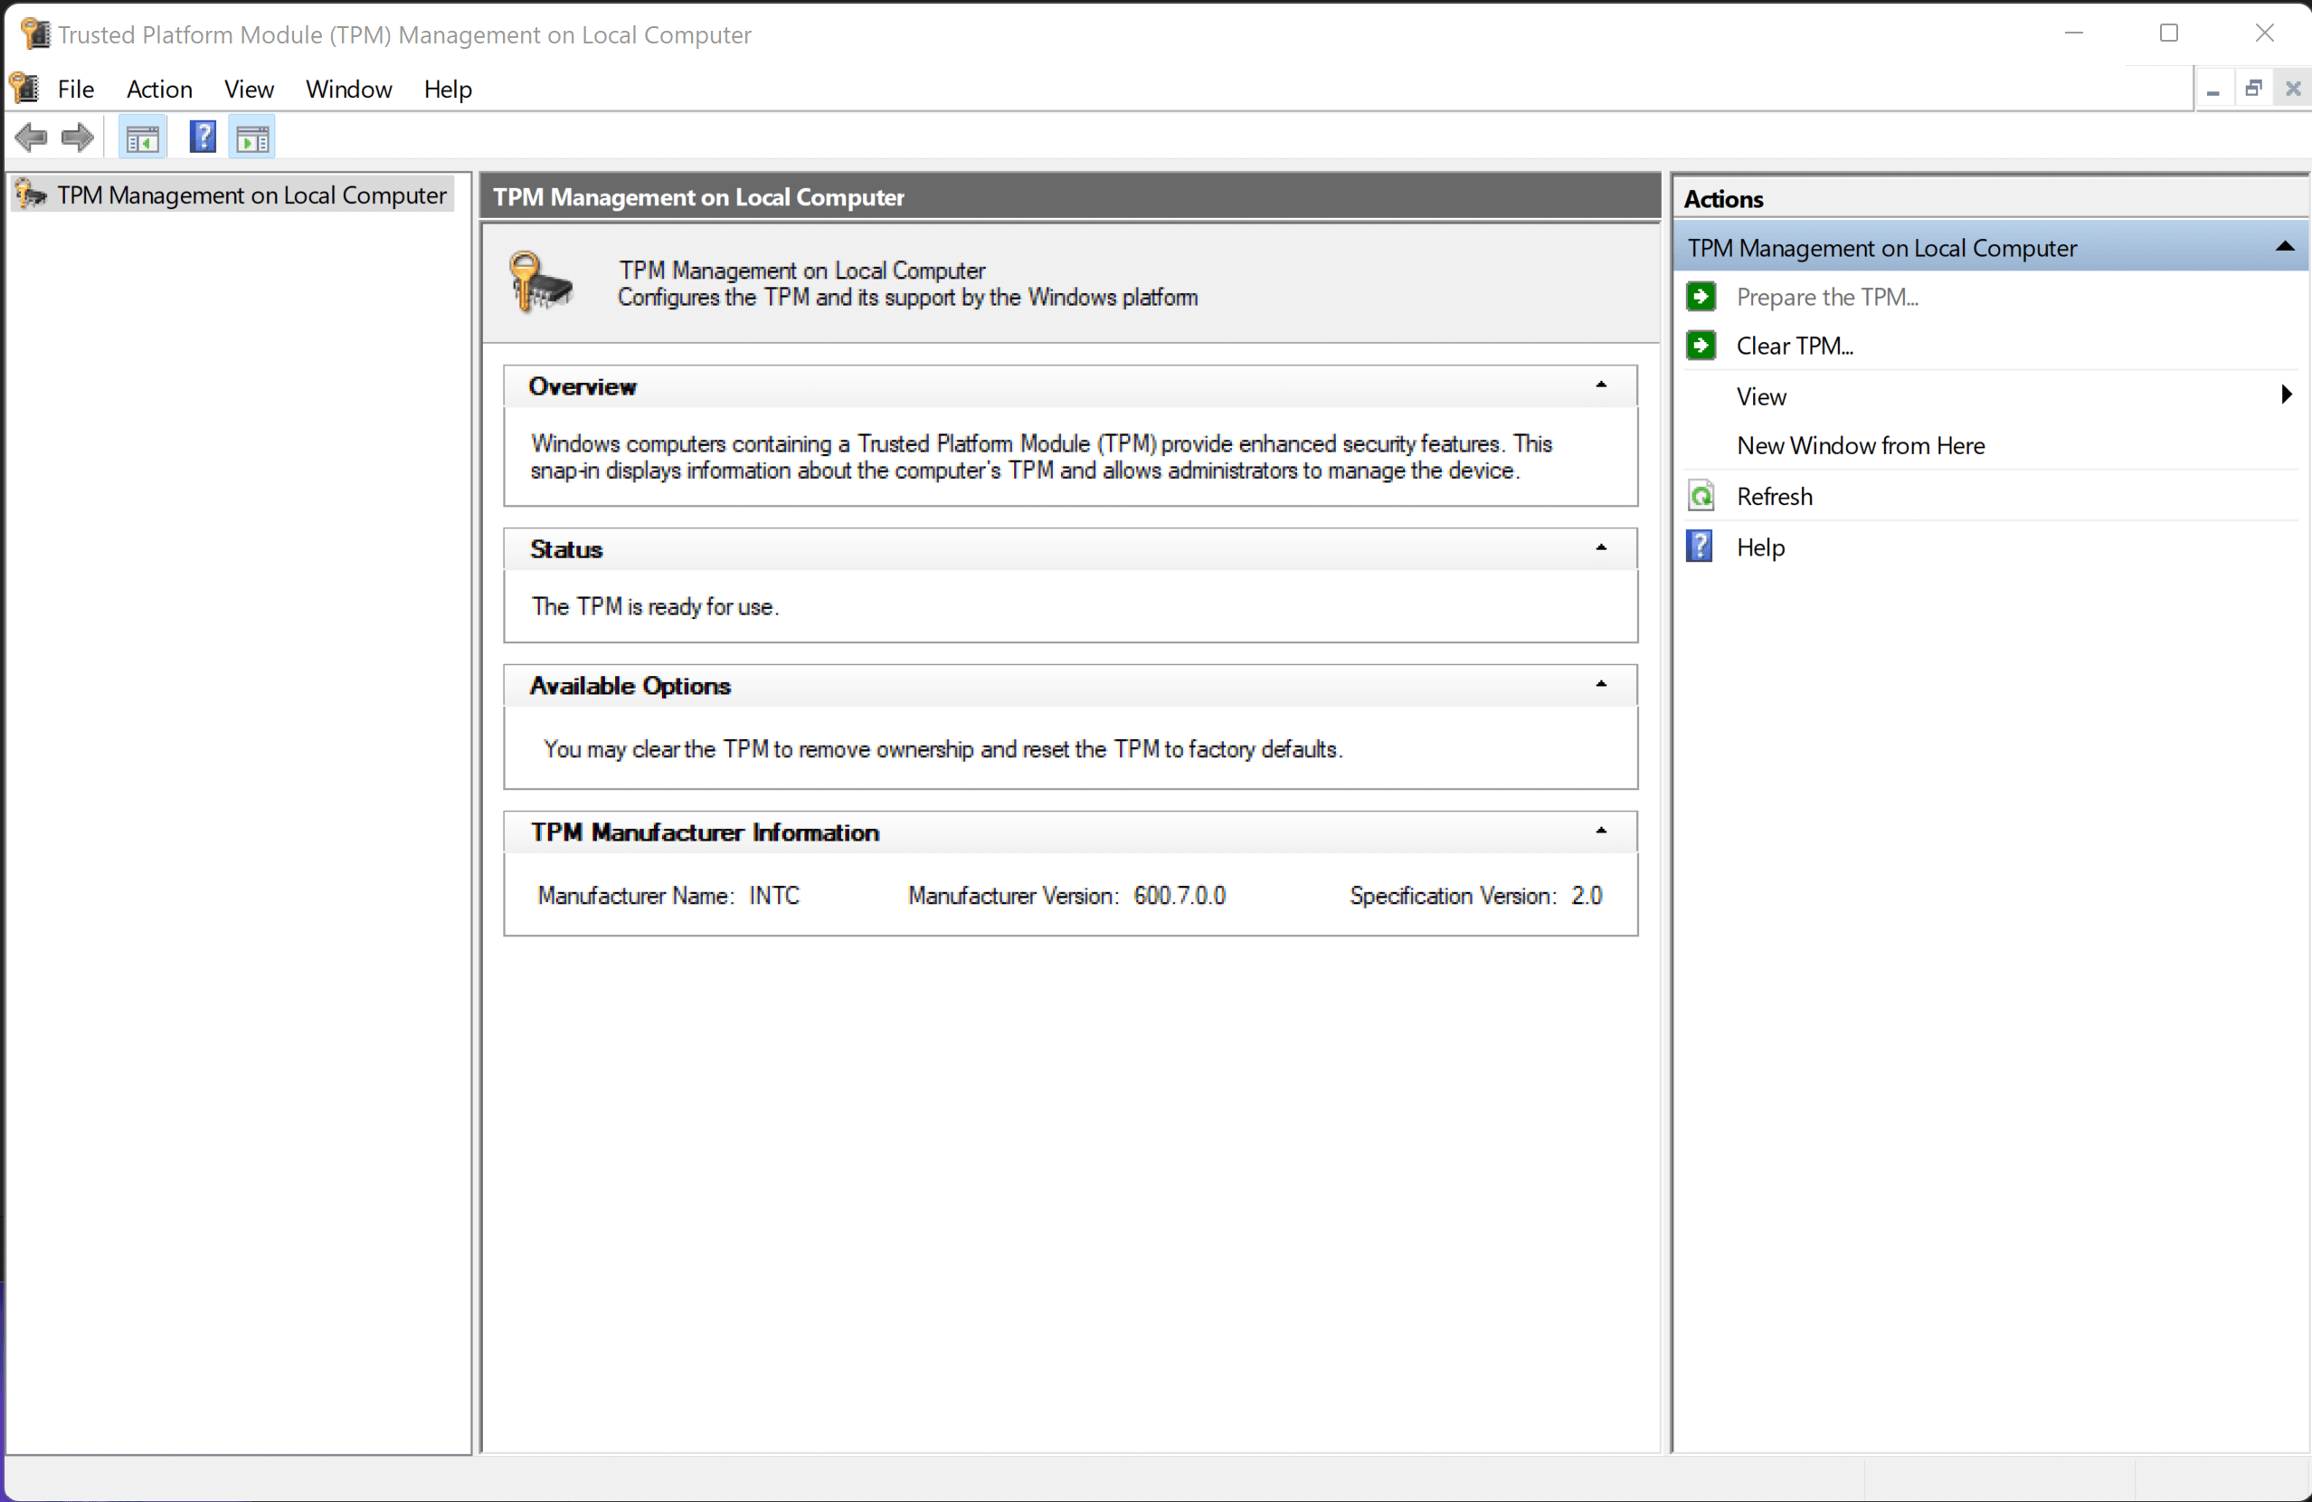Click the blue Help toolbar icon
The image size is (2312, 1502).
[202, 137]
